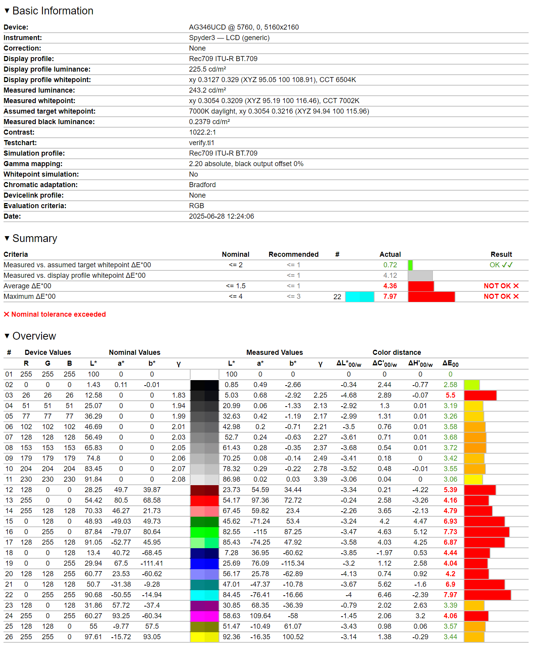The image size is (536, 647).
Task: Collapse the Summary section triangle
Action: [x=7, y=238]
